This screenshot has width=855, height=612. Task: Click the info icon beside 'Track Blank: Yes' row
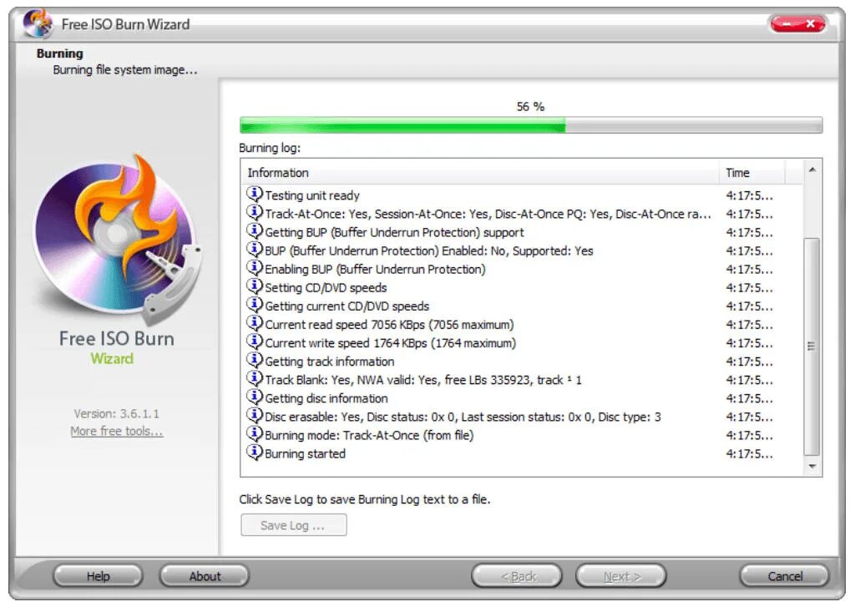pos(254,378)
